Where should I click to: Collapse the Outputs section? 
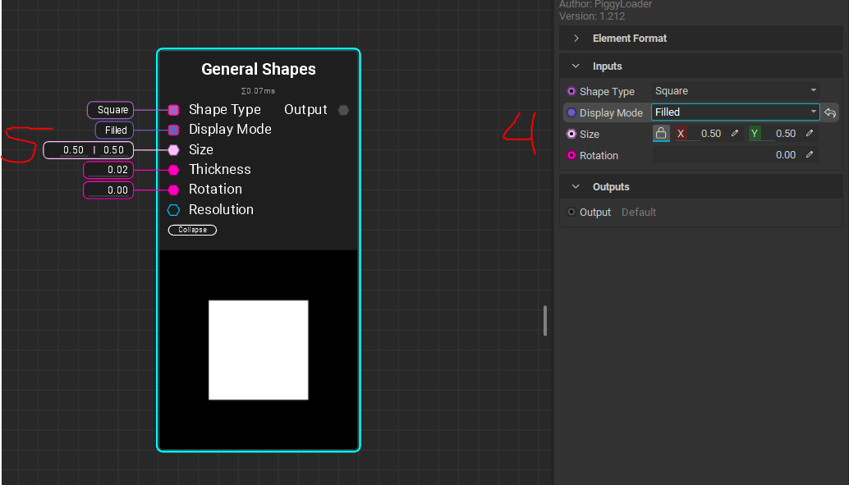[x=576, y=187]
